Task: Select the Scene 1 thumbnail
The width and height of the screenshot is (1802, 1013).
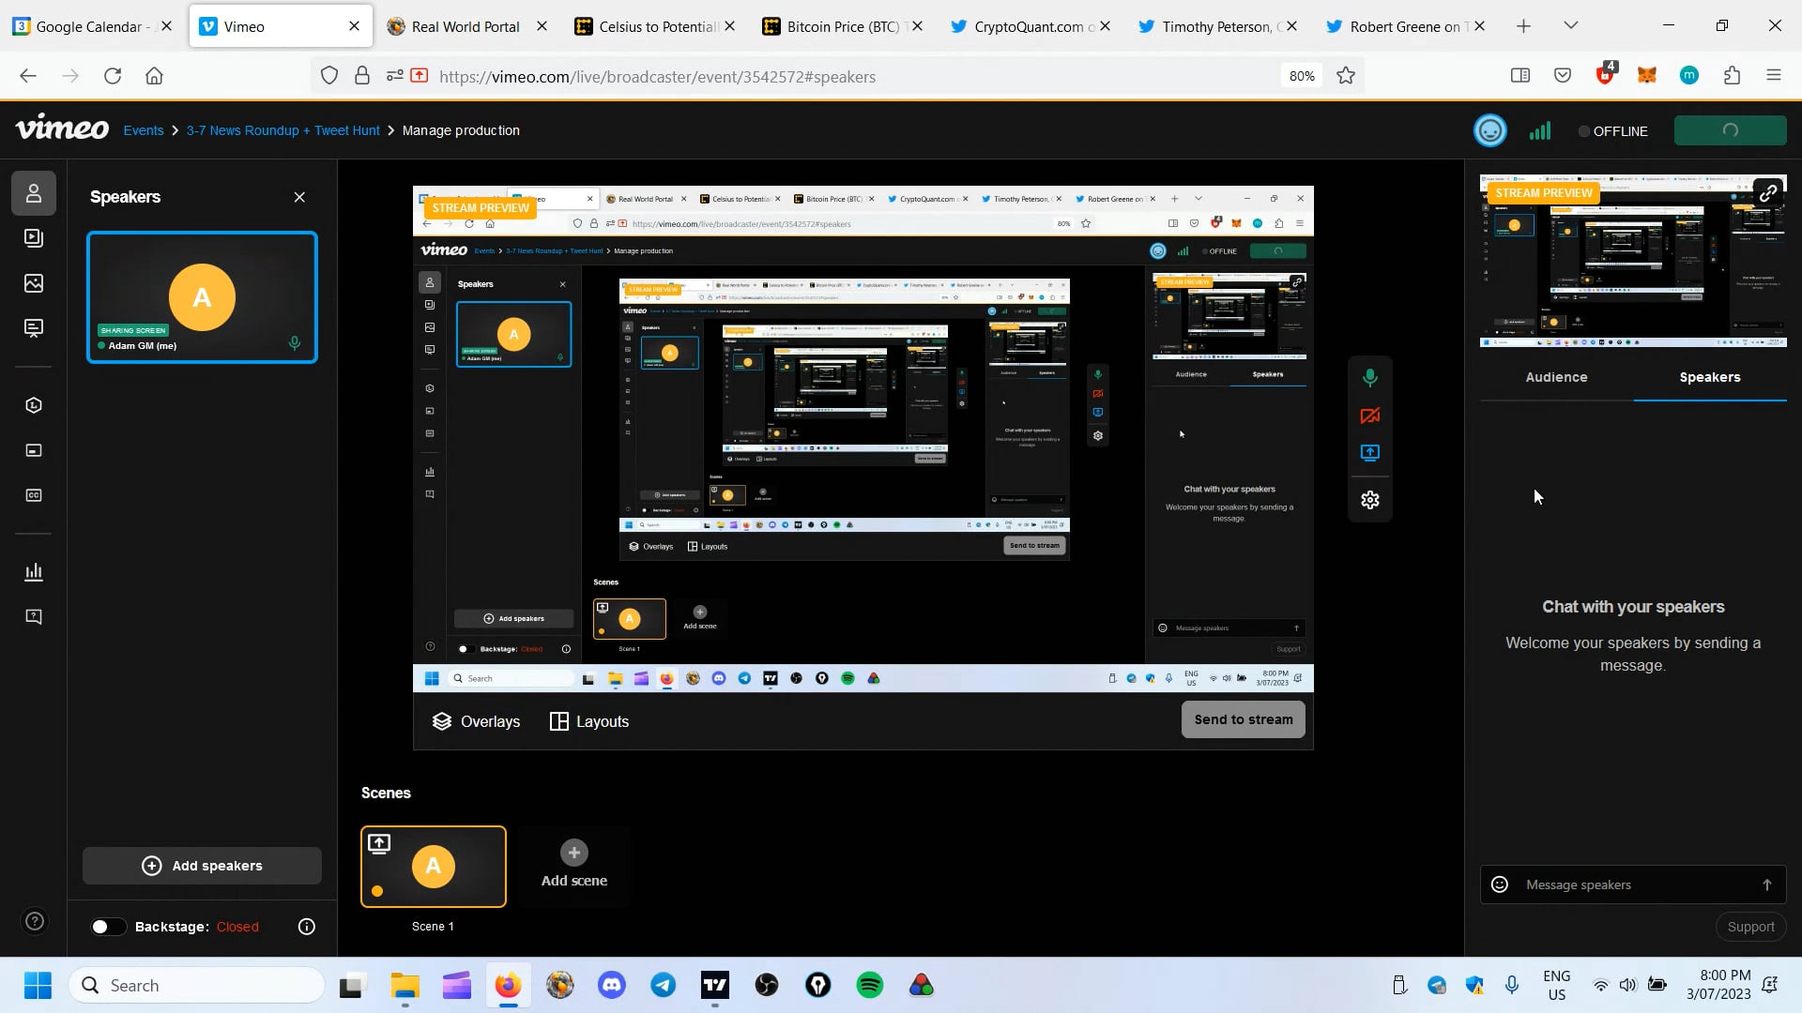Action: (x=433, y=867)
